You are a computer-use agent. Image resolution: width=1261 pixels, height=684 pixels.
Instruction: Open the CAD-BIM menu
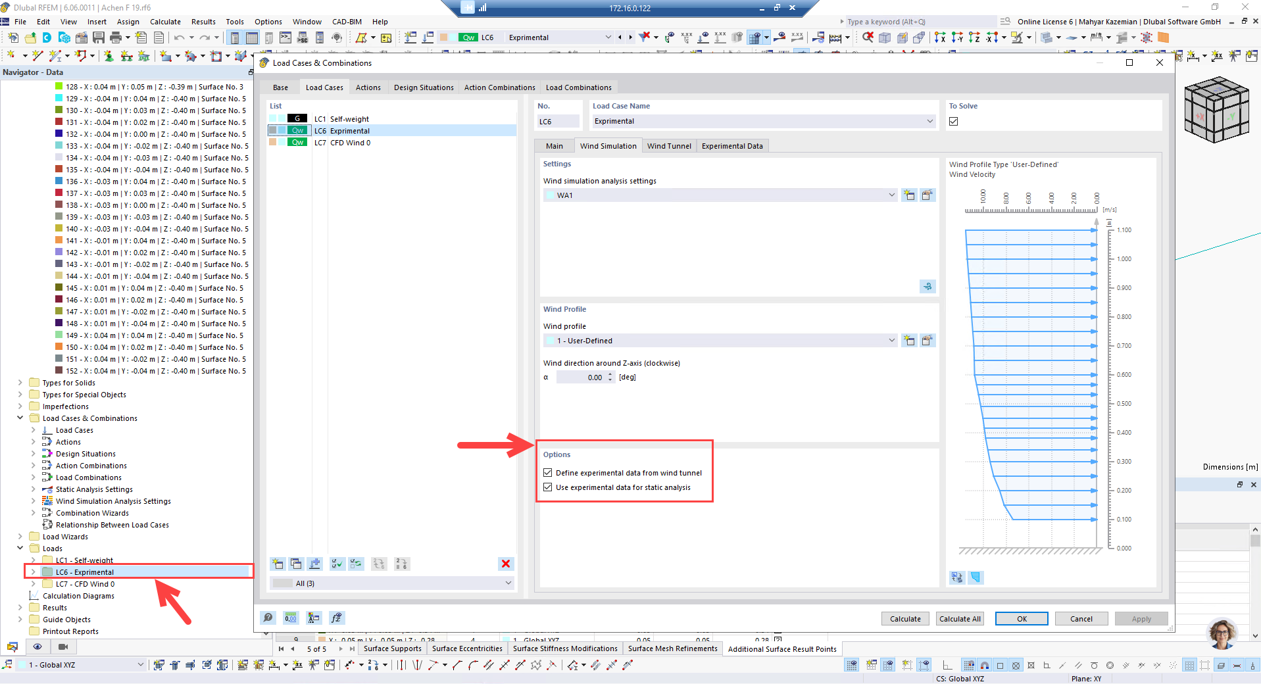coord(347,22)
